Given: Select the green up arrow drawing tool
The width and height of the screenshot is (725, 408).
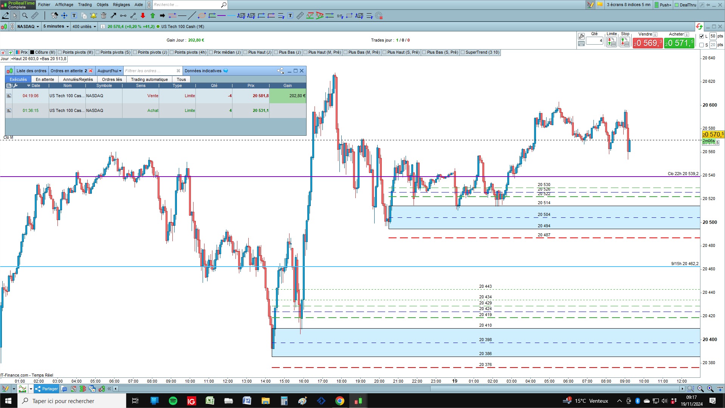Looking at the screenshot, I should click(x=153, y=16).
